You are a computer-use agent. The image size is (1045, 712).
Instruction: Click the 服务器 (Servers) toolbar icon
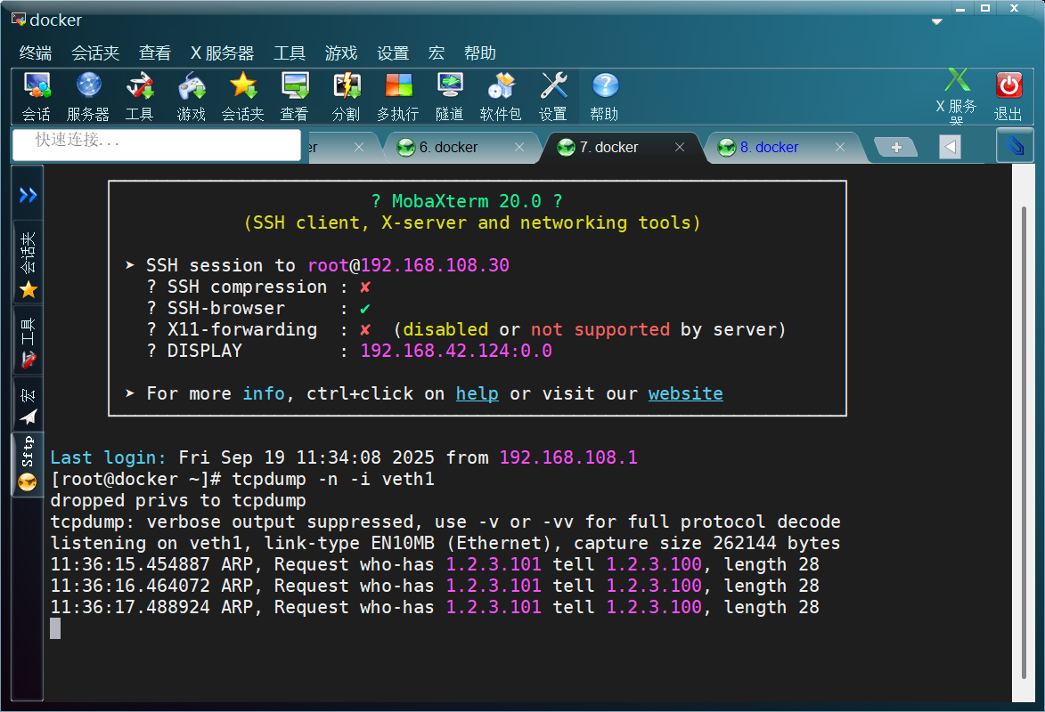pyautogui.click(x=88, y=97)
